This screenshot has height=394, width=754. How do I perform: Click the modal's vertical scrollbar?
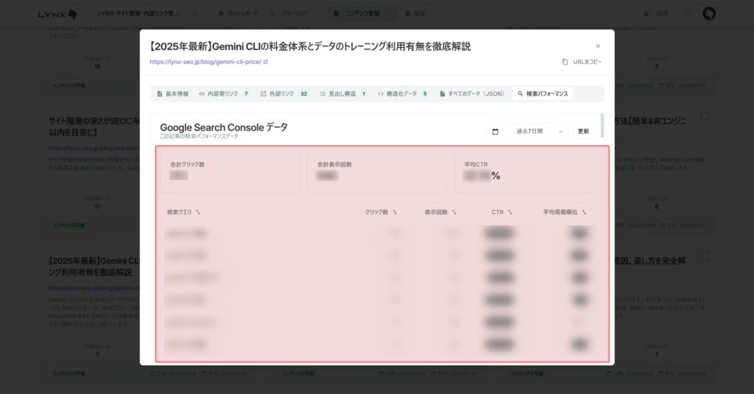(x=602, y=125)
